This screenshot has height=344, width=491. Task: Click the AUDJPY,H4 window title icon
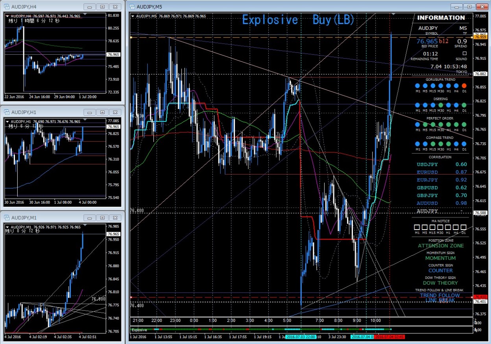coord(7,7)
